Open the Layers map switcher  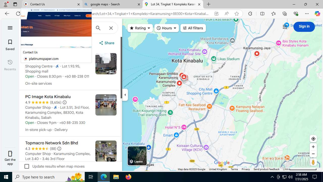137,156
